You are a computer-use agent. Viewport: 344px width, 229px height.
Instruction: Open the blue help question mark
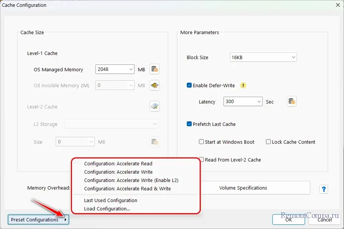click(324, 189)
